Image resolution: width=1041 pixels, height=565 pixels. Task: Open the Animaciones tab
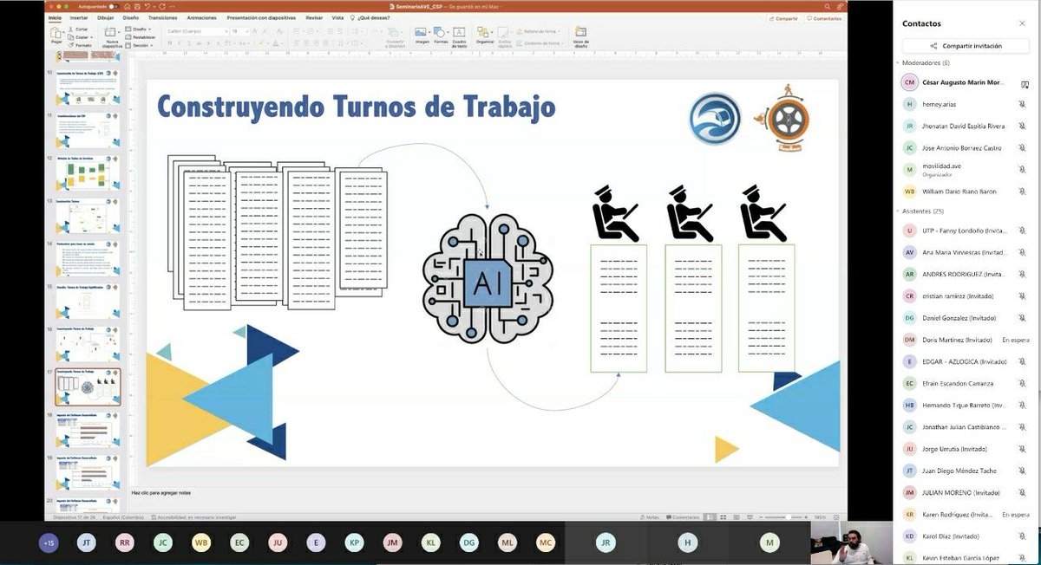pyautogui.click(x=202, y=17)
